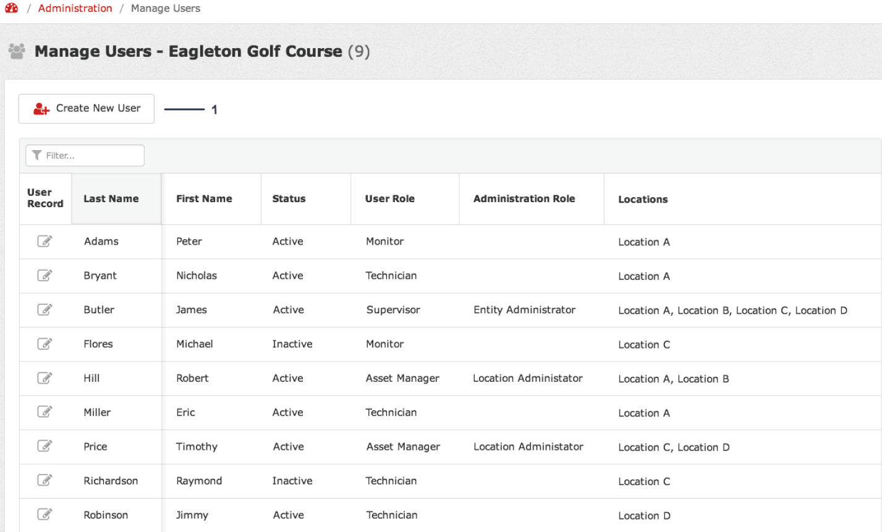Click the Create New User button
The height and width of the screenshot is (532, 882).
[87, 109]
